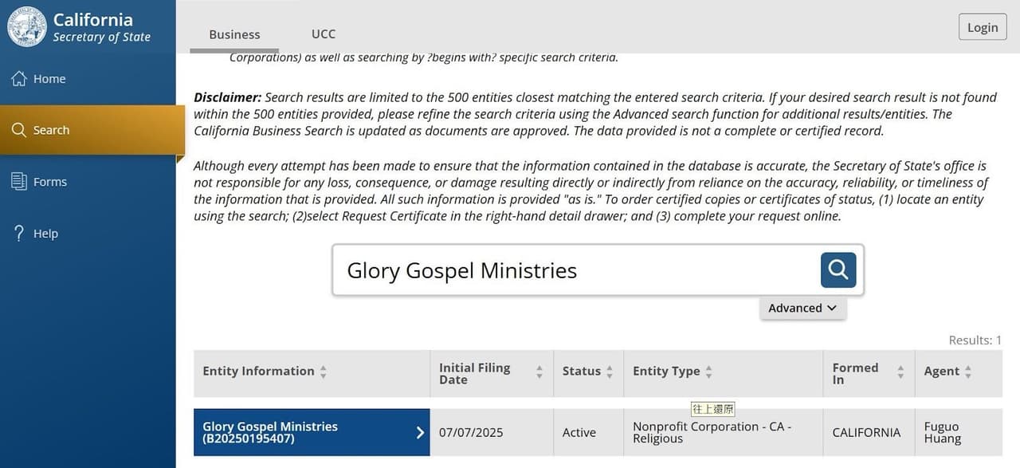The image size is (1020, 468).
Task: Click the magnifier icon beside sidebar Search
Action: coord(19,130)
